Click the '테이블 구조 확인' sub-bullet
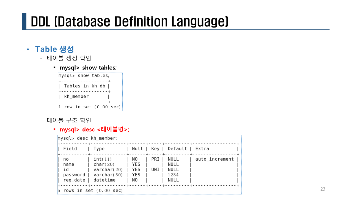This screenshot has height=198, width=352. (69, 120)
